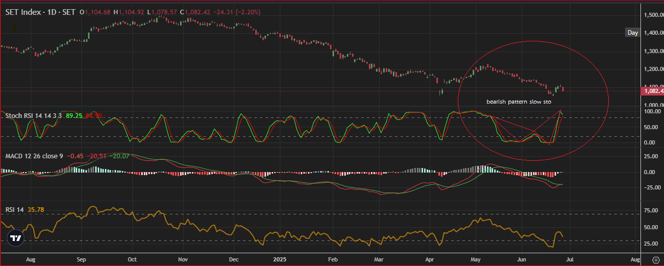Viewport: 664px width, 266px height.
Task: Click the −25.00 MACD scale label
Action: (652, 187)
